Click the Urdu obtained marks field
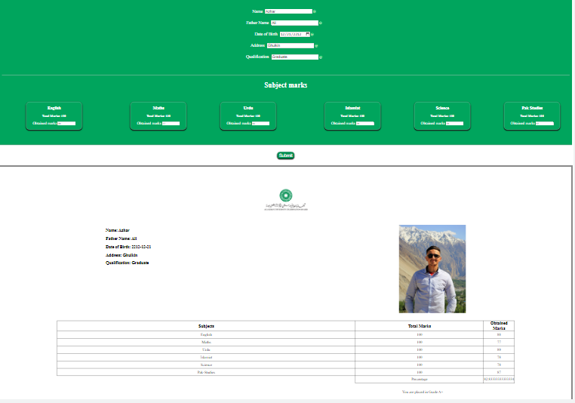The width and height of the screenshot is (575, 403). 261,124
